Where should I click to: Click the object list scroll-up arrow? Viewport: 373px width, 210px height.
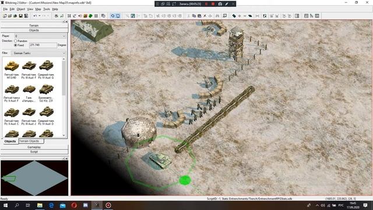pos(64,59)
